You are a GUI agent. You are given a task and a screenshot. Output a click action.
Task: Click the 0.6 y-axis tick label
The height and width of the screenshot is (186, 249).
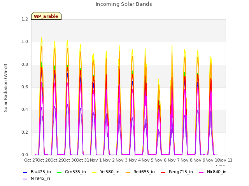point(25,87)
